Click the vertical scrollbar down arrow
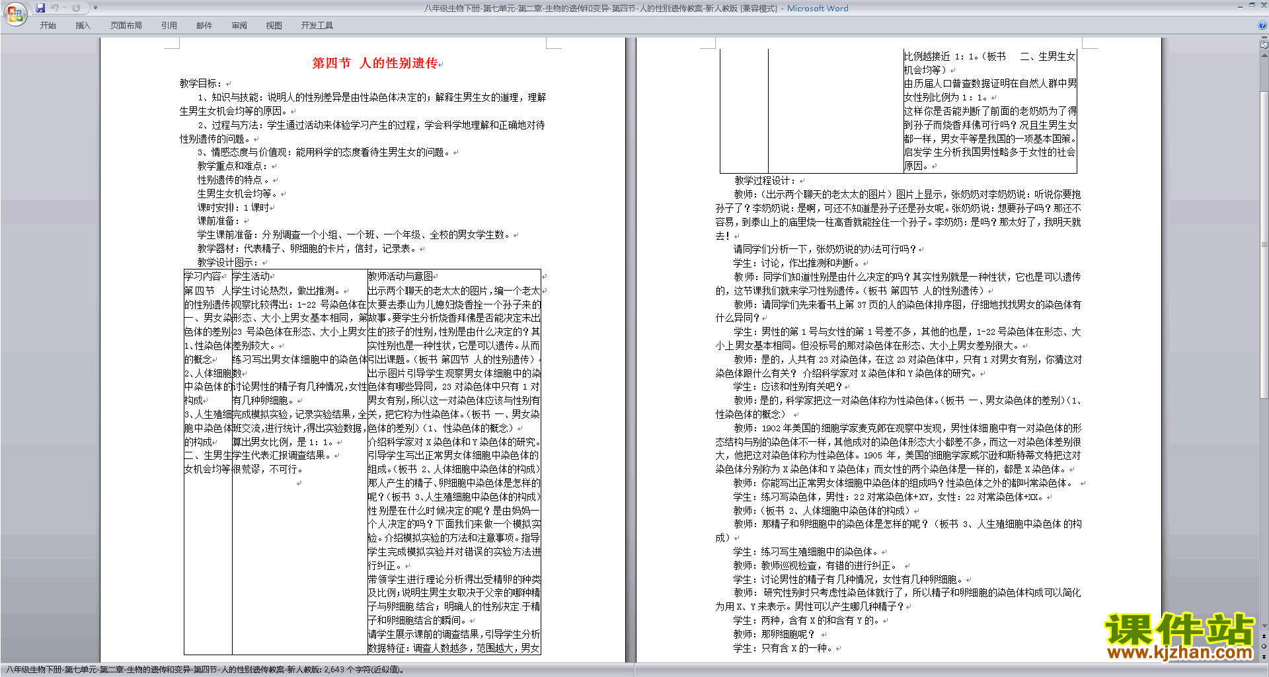The image size is (1269, 677). tap(1264, 626)
